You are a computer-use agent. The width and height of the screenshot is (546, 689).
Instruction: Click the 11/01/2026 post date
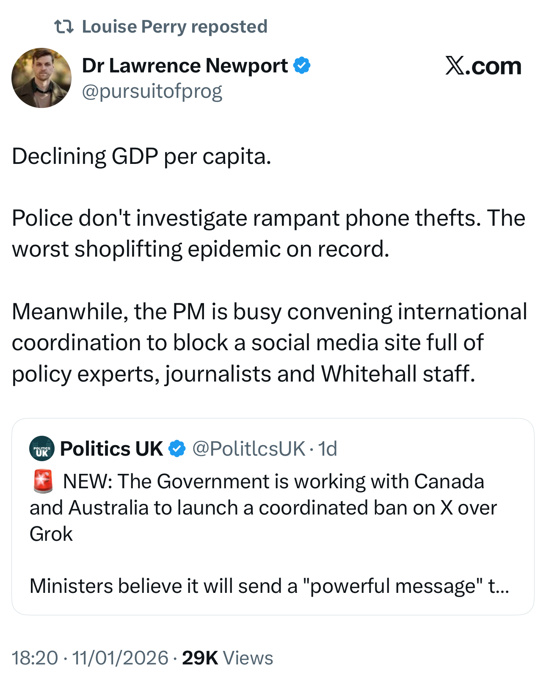(x=120, y=658)
